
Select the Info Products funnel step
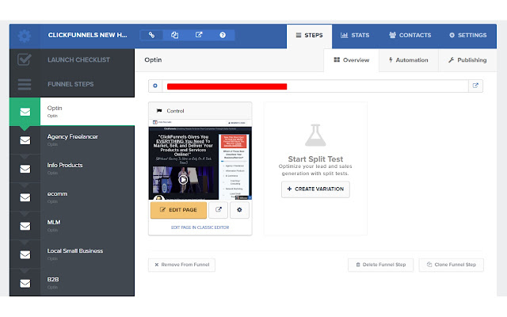tap(72, 169)
